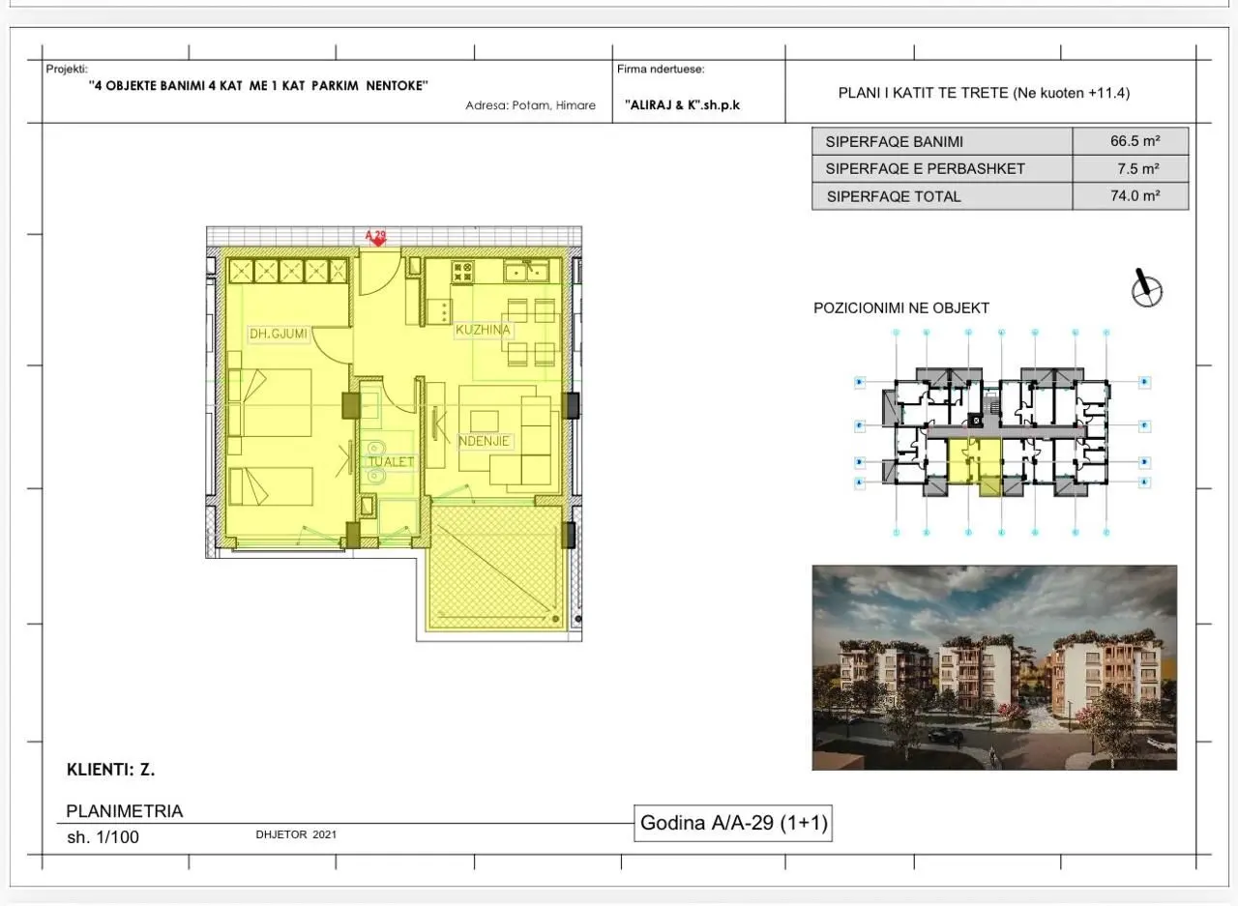Click the "ALIRAJ & K".sh.p.k company name

[x=683, y=105]
